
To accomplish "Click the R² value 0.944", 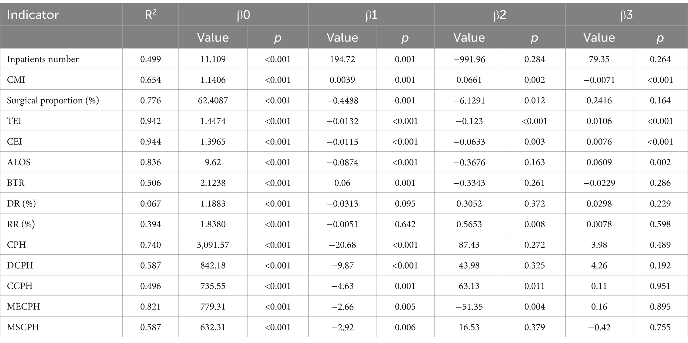I will pyautogui.click(x=150, y=142).
